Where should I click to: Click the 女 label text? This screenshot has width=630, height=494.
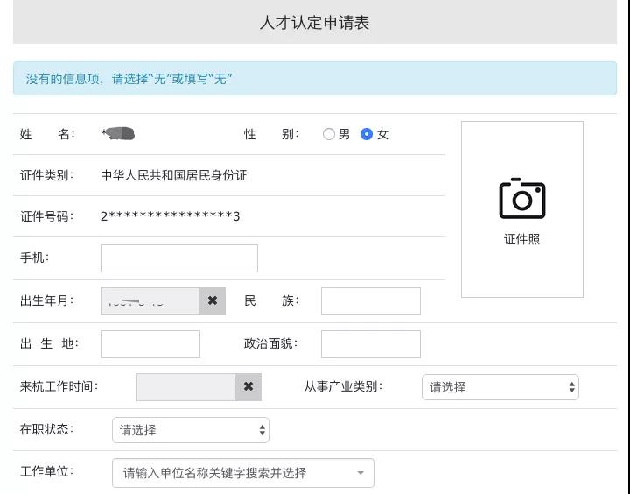click(x=382, y=134)
